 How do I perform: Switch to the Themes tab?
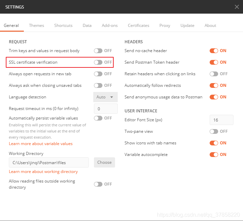[x=36, y=26]
